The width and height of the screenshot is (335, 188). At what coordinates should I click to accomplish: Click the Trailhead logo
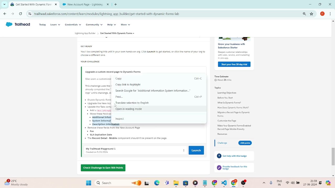pos(18,25)
